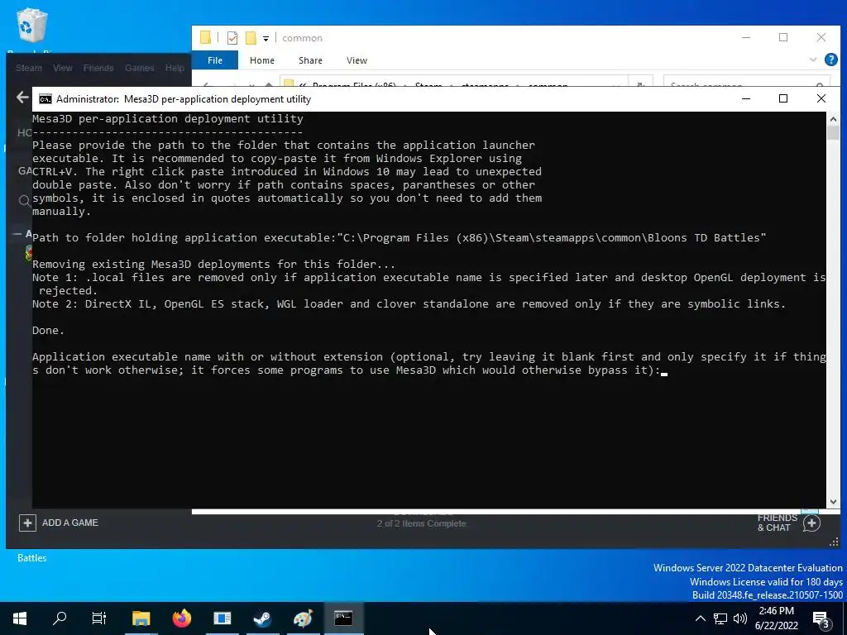847x635 pixels.
Task: Open Server Manager taskbar icon
Action: point(222,618)
